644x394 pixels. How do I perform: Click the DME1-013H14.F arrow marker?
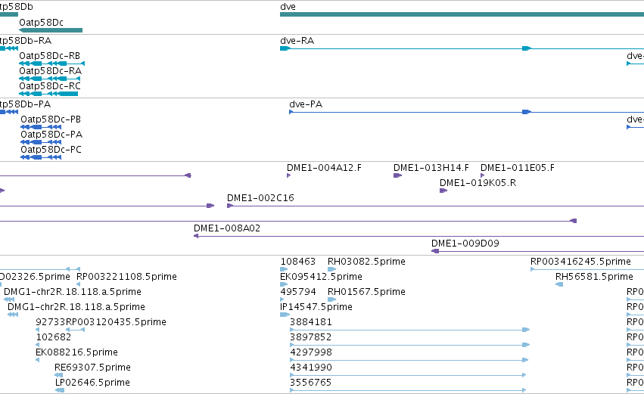[397, 175]
